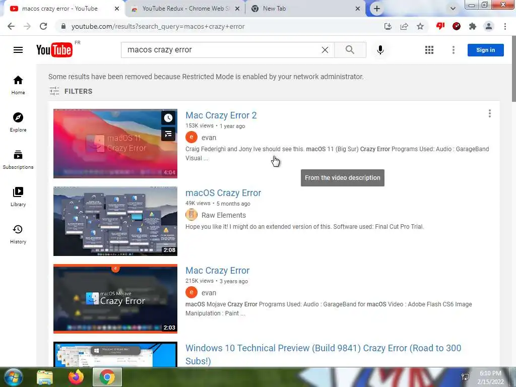Open Subscriptions in the sidebar

[x=18, y=159]
